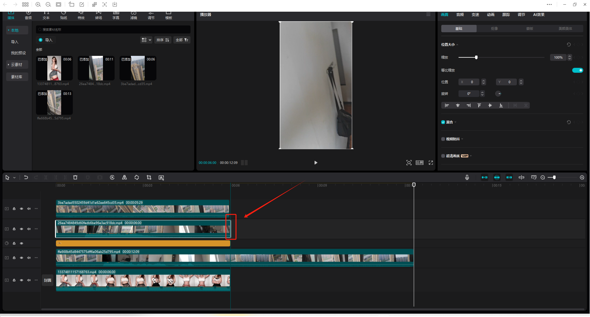Open the selection tool dropdown arrow
Screen dimensions: 590x317
(14, 178)
